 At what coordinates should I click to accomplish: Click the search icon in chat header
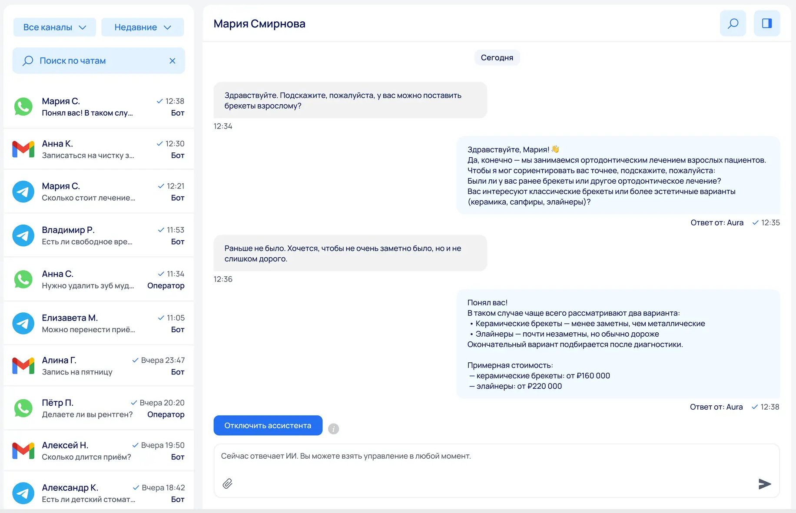733,23
